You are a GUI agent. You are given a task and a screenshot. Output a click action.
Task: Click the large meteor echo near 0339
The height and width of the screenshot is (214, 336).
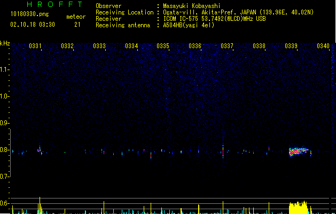click(x=299, y=151)
